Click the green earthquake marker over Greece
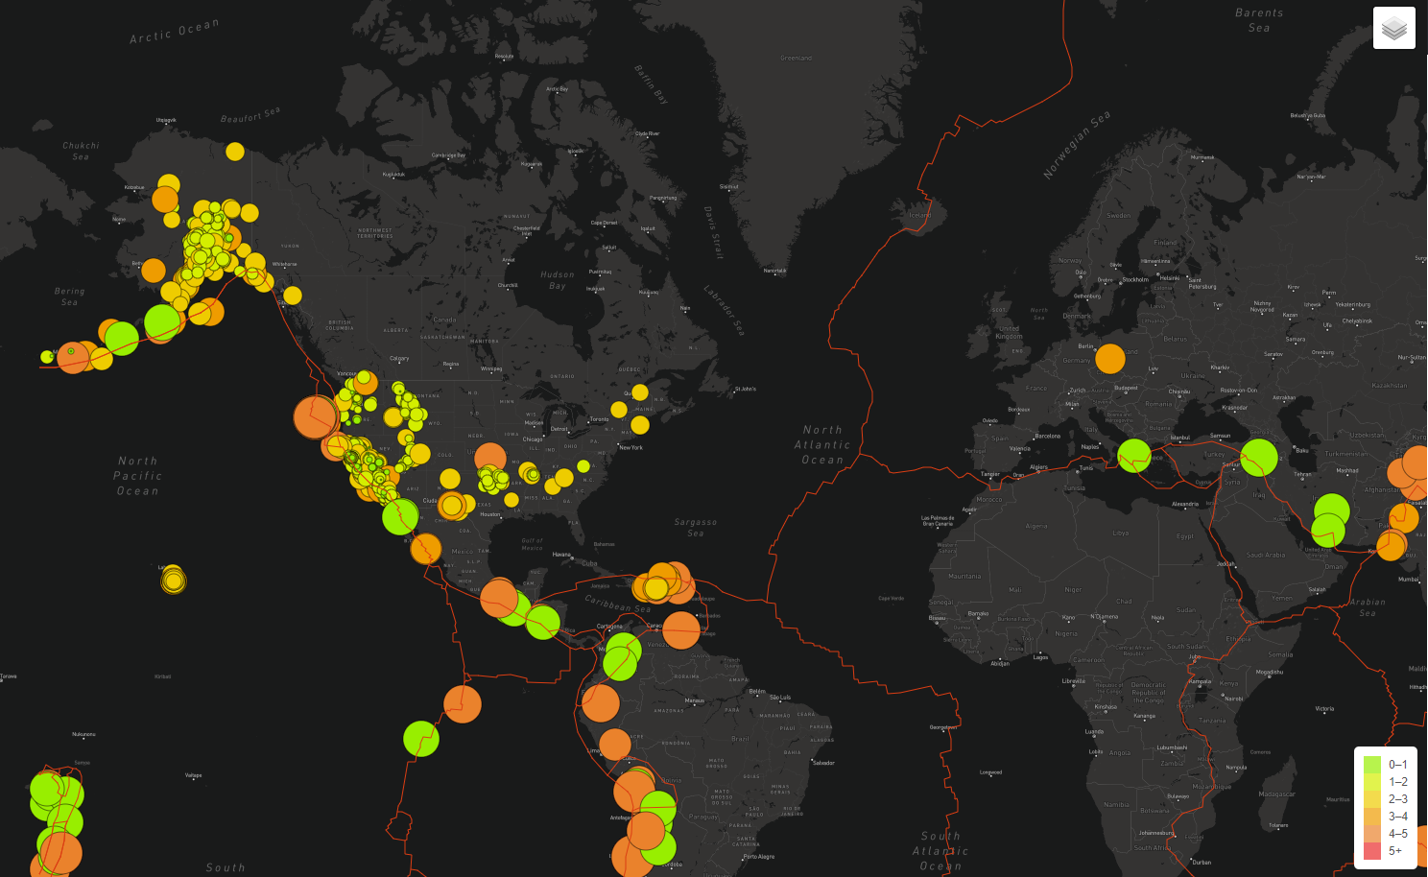The image size is (1428, 877). tap(1134, 455)
